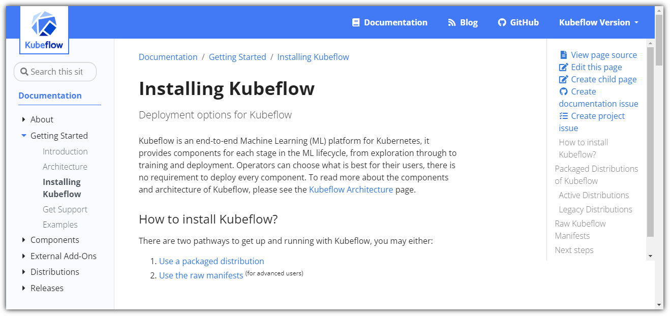Select Components in the sidebar

coord(55,240)
